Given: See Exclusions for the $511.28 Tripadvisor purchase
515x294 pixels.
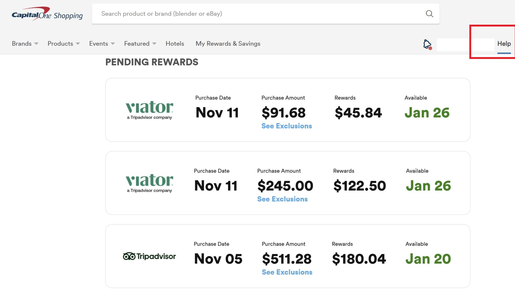Looking at the screenshot, I should coord(287,272).
